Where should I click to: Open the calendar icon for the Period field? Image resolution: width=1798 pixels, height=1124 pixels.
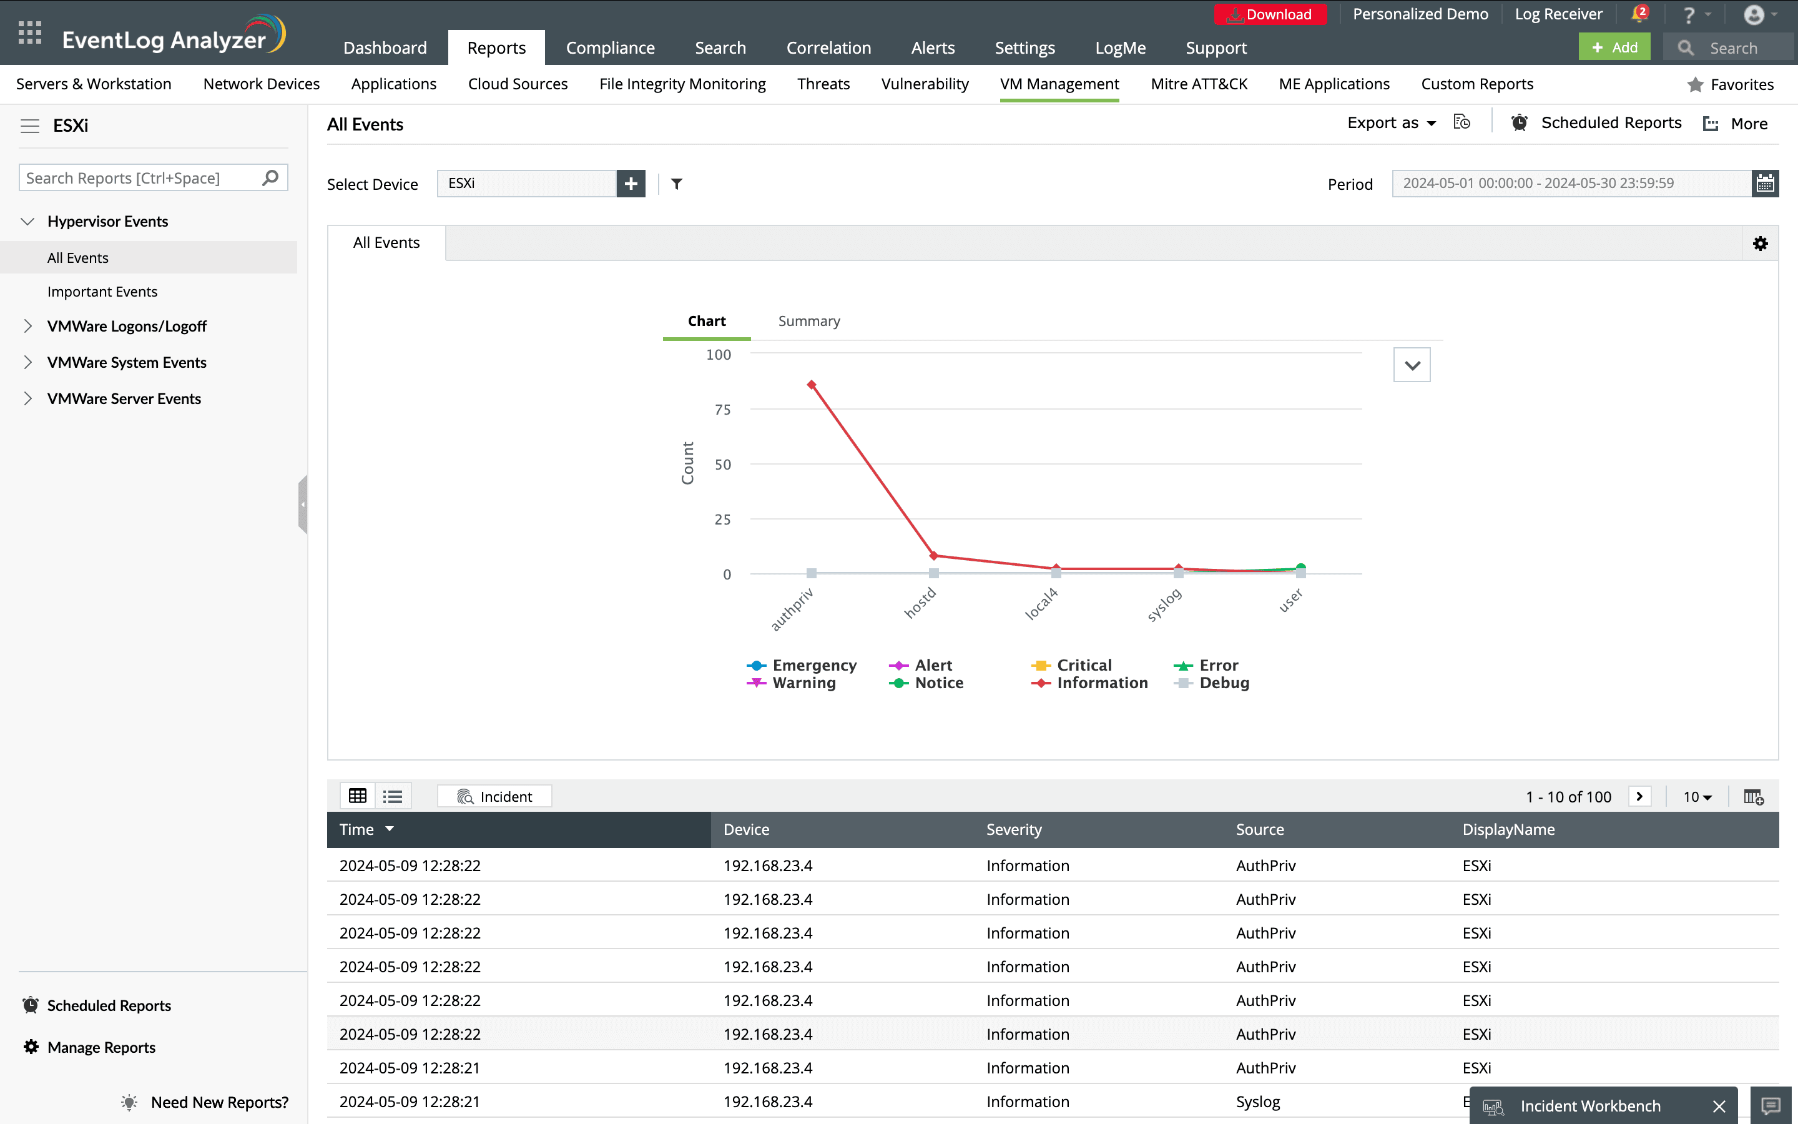pyautogui.click(x=1766, y=183)
